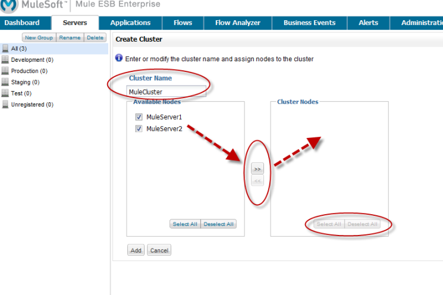Uncheck the MuleServer1 checkbox
This screenshot has width=443, height=295.
[x=139, y=117]
